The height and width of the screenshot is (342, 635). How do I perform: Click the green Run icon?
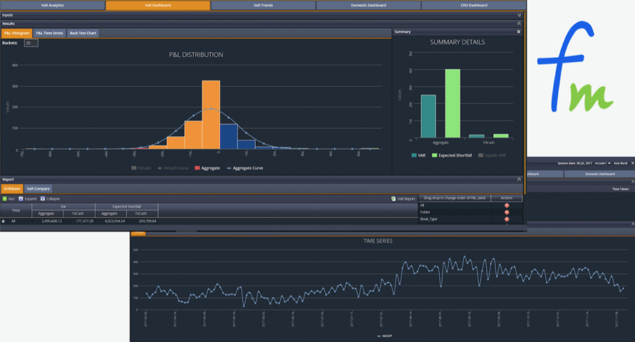[x=5, y=199]
